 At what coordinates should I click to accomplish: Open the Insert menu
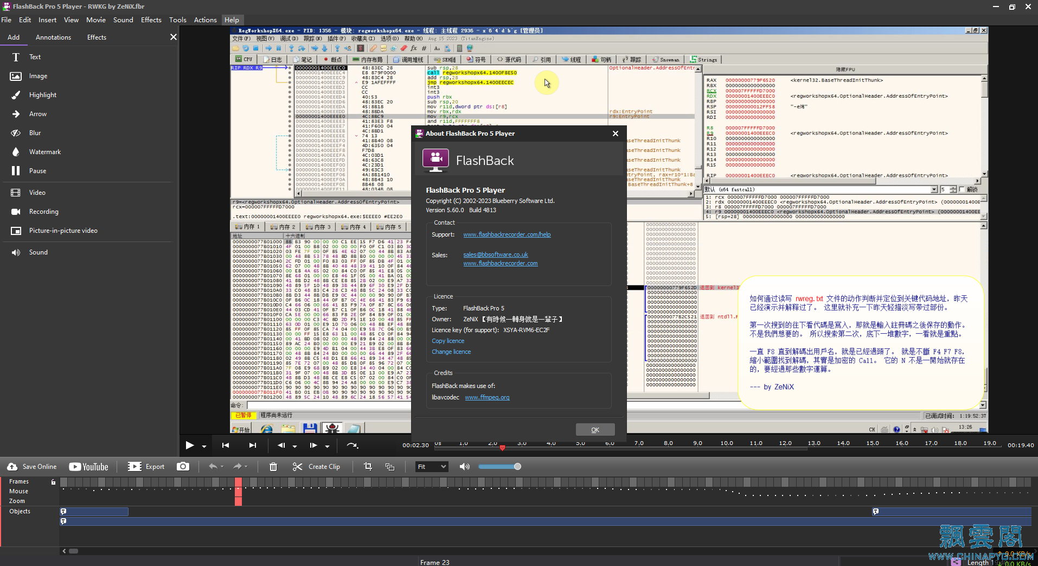47,20
